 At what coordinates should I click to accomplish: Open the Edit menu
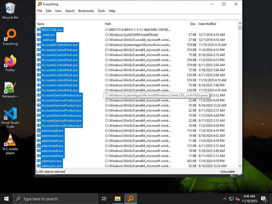(x=49, y=11)
